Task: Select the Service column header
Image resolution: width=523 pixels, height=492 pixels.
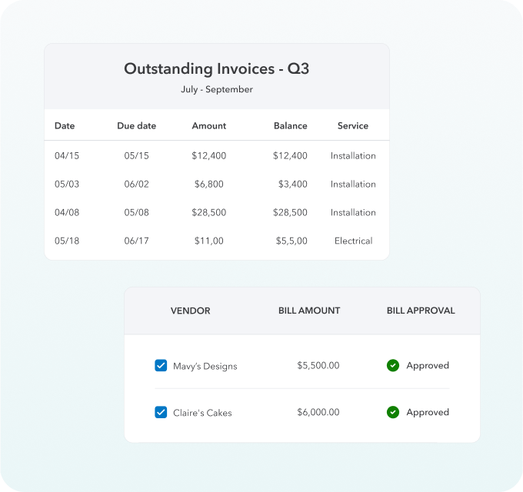Action: (x=353, y=125)
